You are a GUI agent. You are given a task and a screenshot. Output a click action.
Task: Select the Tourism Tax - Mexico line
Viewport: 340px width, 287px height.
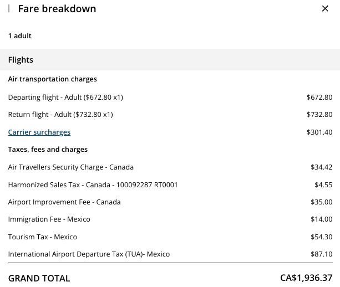point(43,237)
